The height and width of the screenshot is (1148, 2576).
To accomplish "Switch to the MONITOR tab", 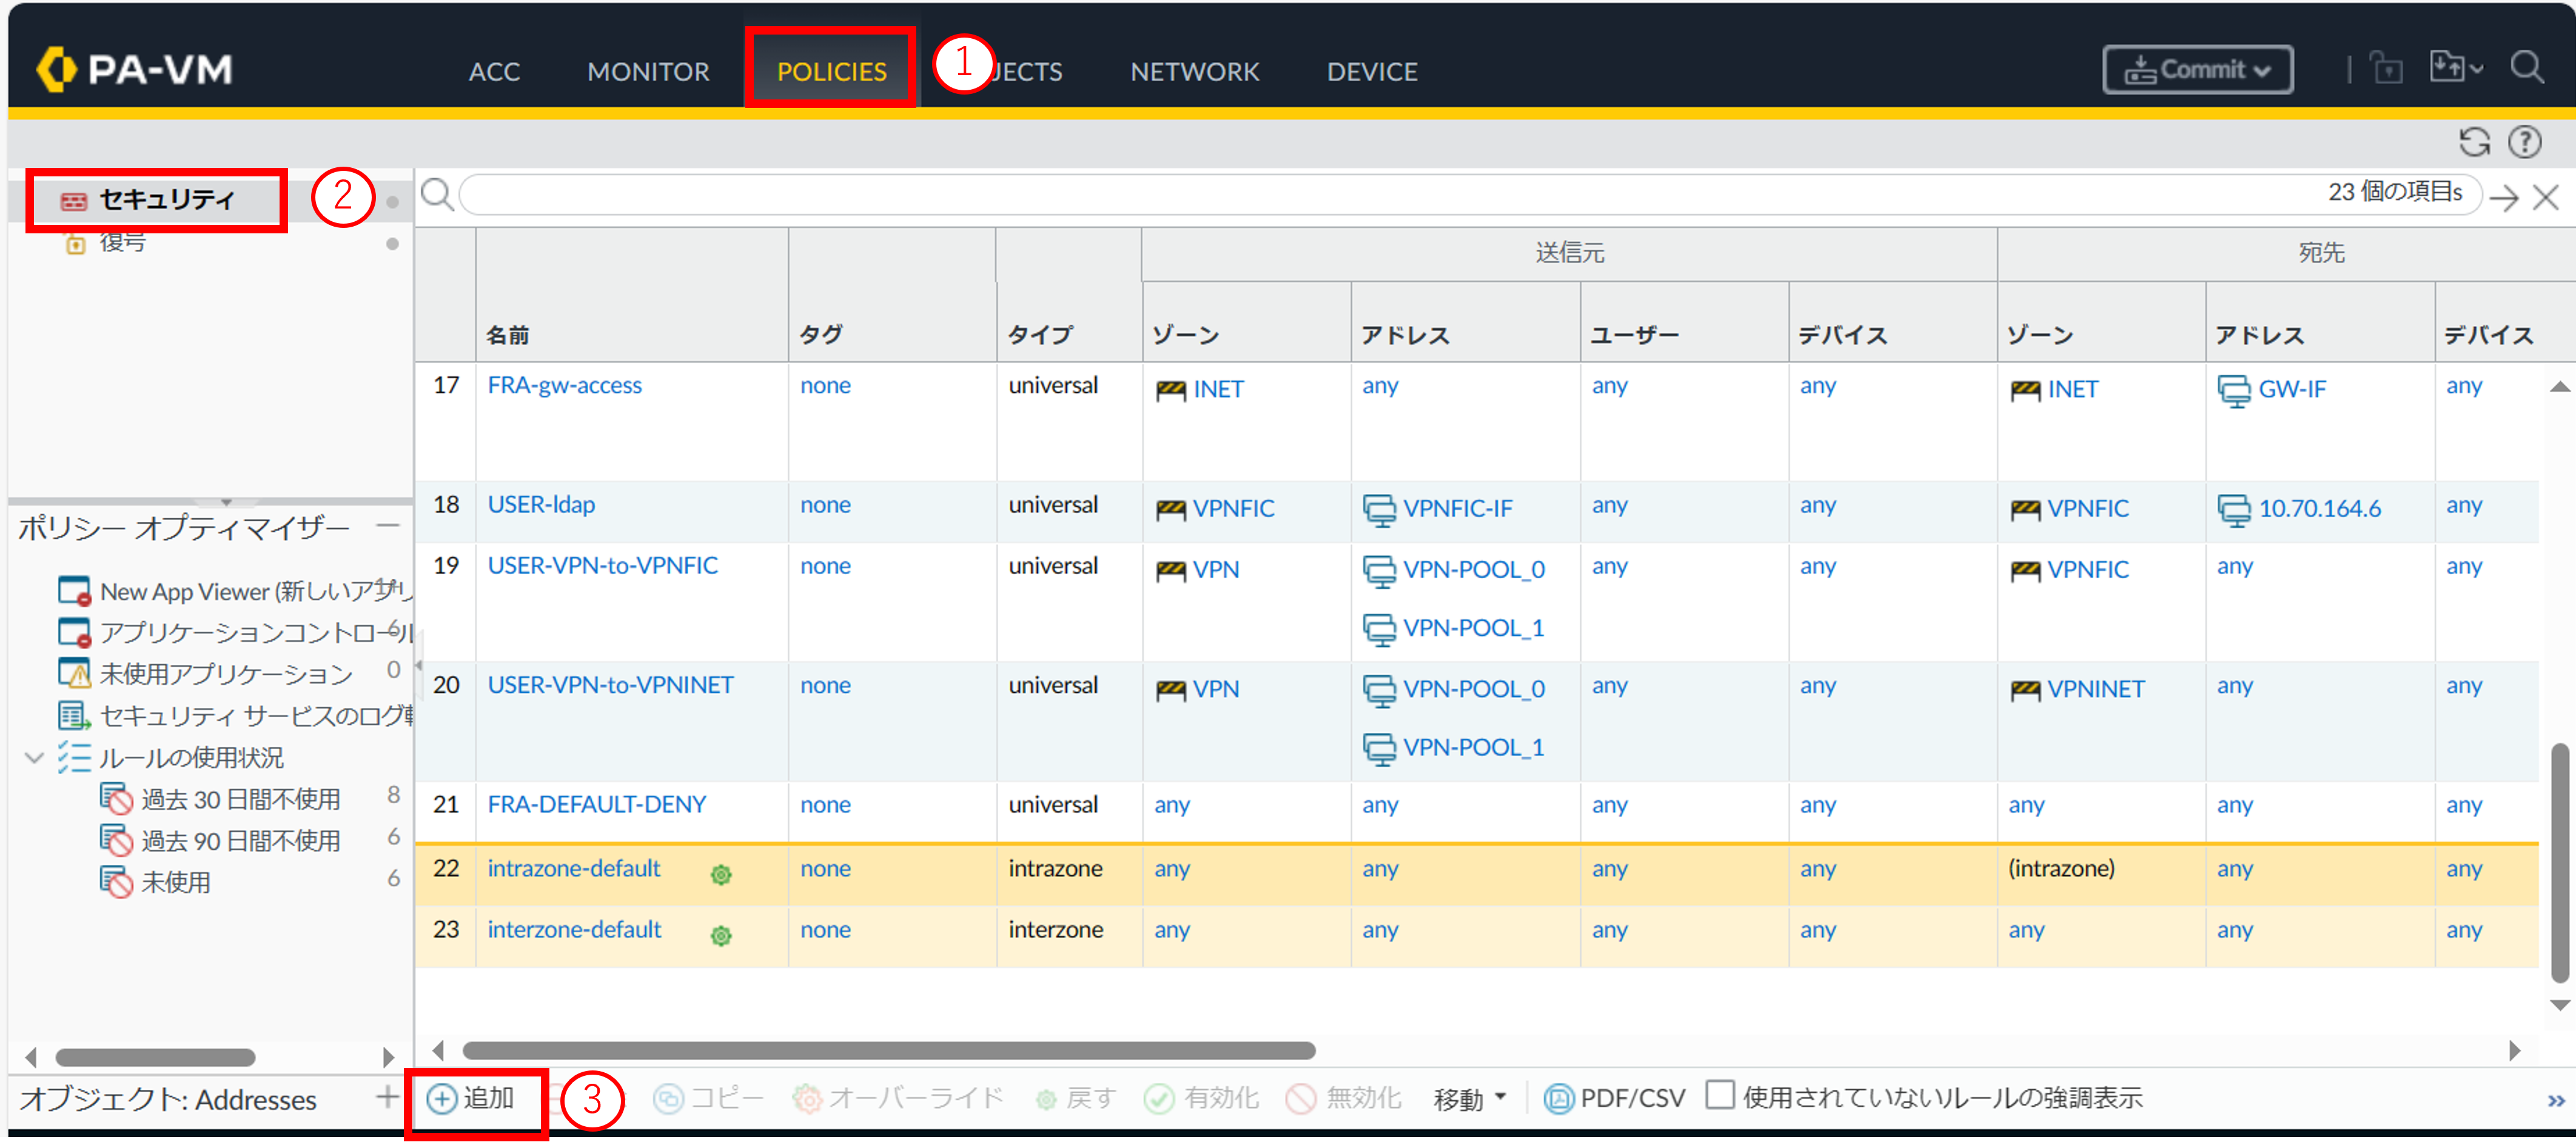I will pos(648,71).
